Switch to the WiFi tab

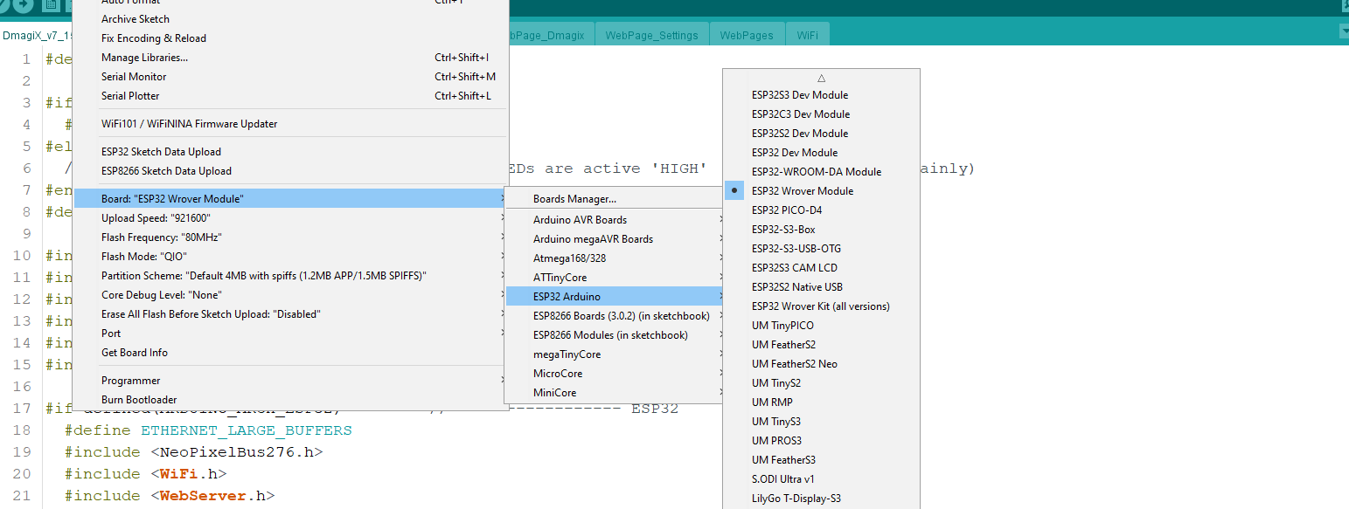tap(808, 35)
